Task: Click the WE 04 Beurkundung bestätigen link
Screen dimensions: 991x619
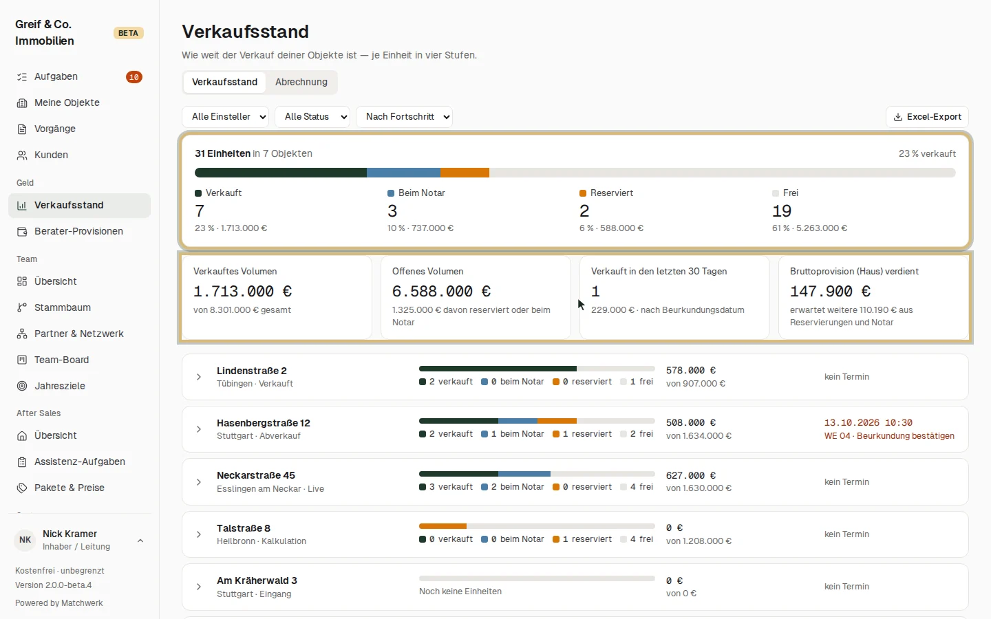Action: click(889, 436)
